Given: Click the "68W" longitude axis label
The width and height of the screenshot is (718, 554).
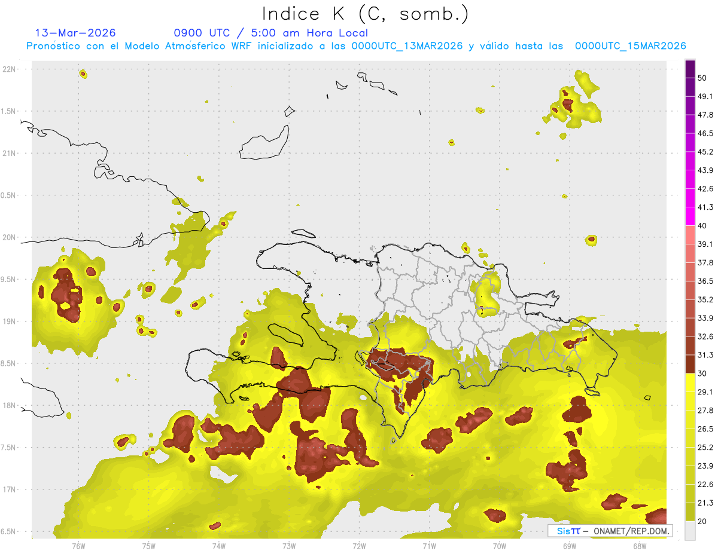Looking at the screenshot, I should pos(640,545).
